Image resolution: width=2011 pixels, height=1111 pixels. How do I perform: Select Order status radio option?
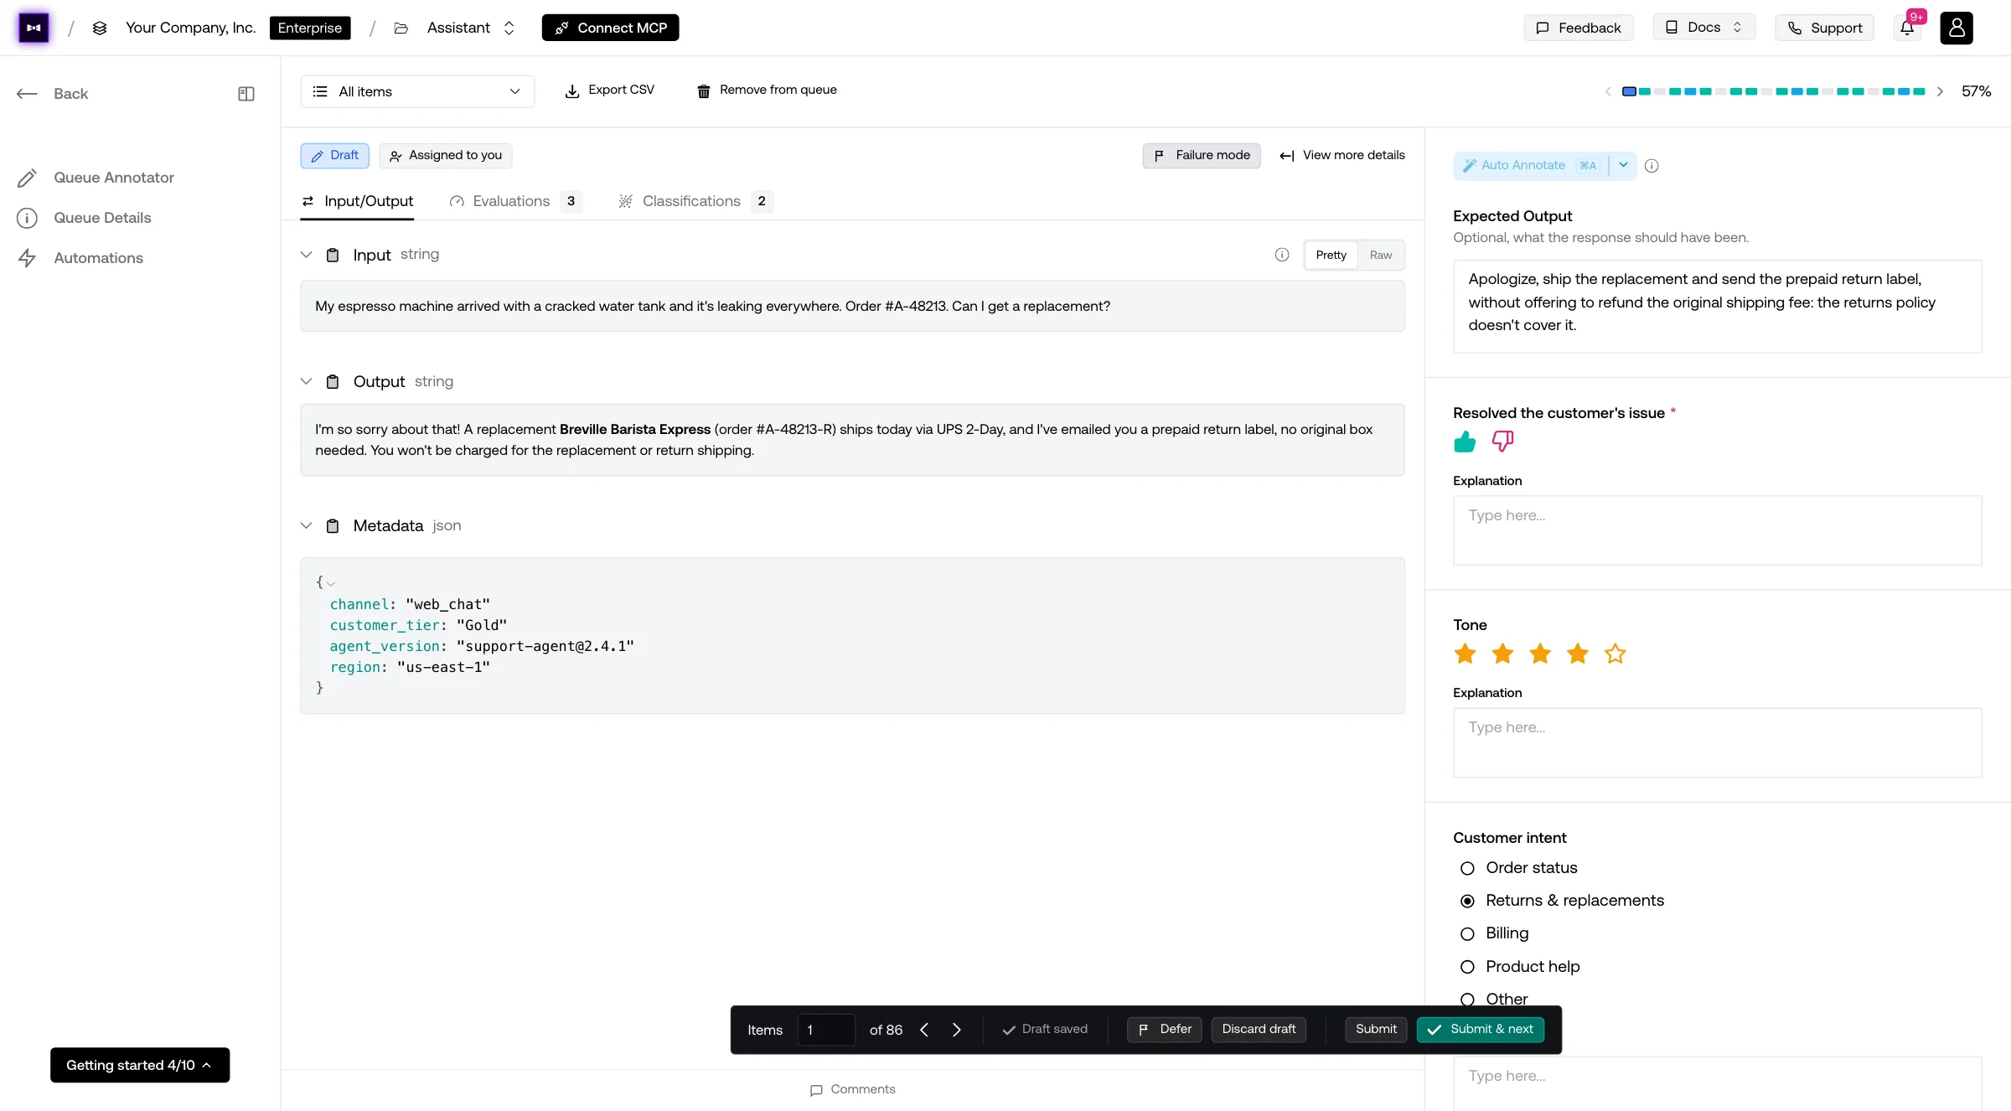point(1467,868)
